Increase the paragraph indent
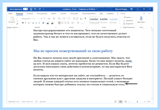160x110 pixels. [x=77, y=19]
